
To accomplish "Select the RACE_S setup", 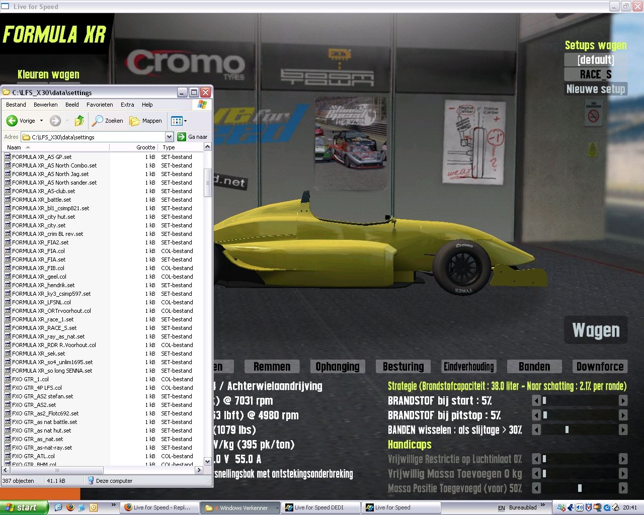I will point(596,74).
